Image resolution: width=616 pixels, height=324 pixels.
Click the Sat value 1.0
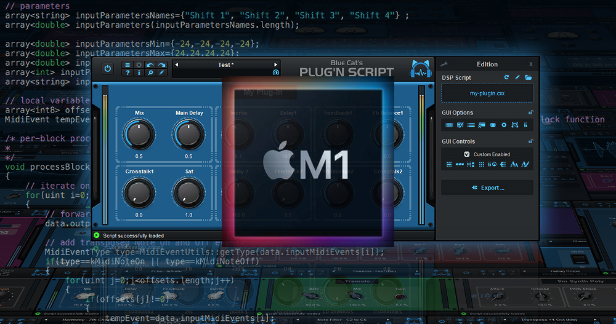pos(188,215)
